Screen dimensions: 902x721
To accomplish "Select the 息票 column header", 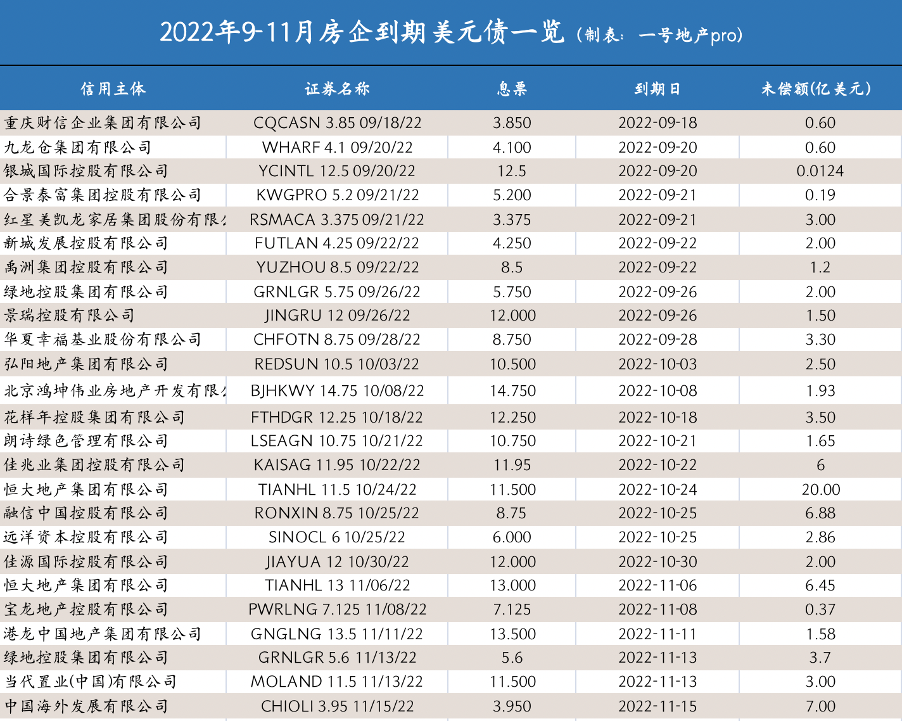I will 512,89.
